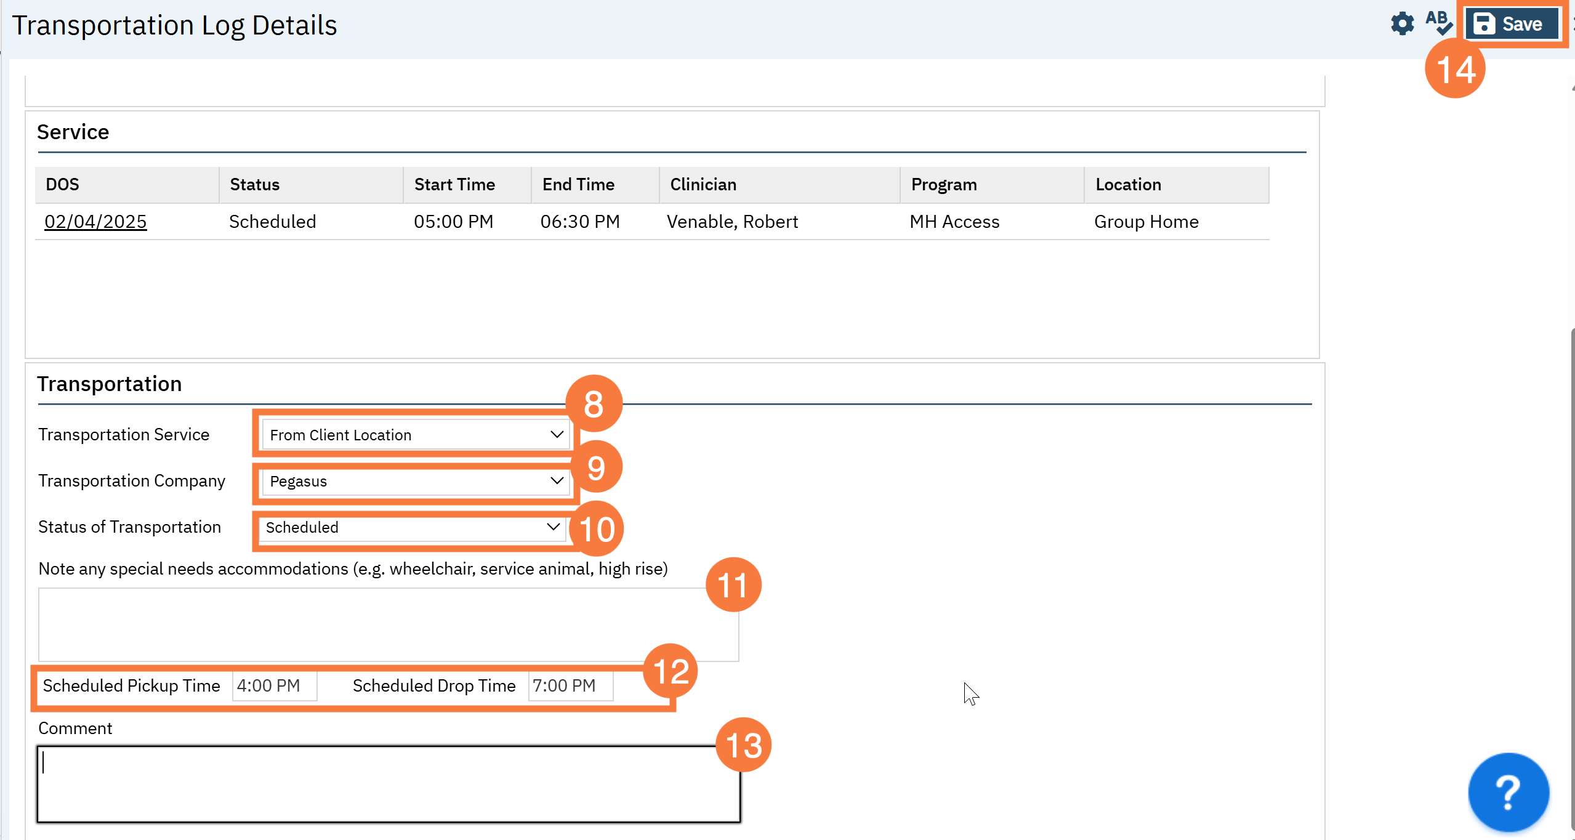The image size is (1575, 840).
Task: Click the Status column header
Action: click(254, 184)
